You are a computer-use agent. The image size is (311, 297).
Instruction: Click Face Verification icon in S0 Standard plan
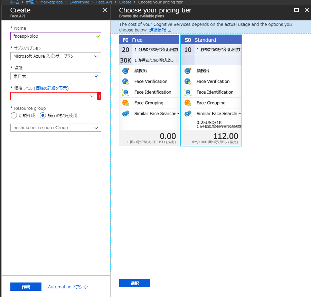pos(188,81)
